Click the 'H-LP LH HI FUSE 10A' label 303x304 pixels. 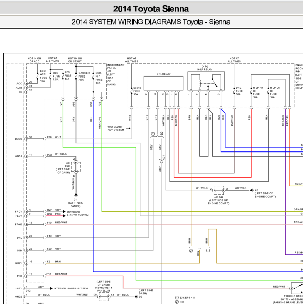pyautogui.click(x=275, y=93)
